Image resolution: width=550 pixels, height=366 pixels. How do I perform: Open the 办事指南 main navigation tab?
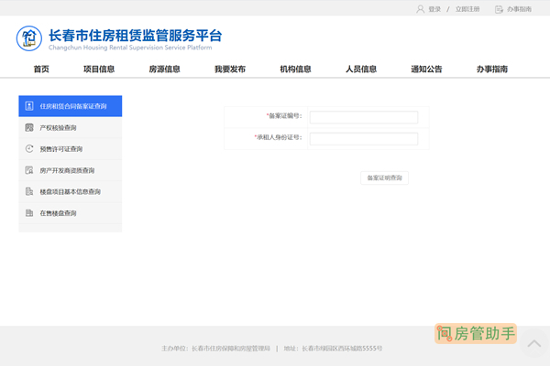[492, 69]
